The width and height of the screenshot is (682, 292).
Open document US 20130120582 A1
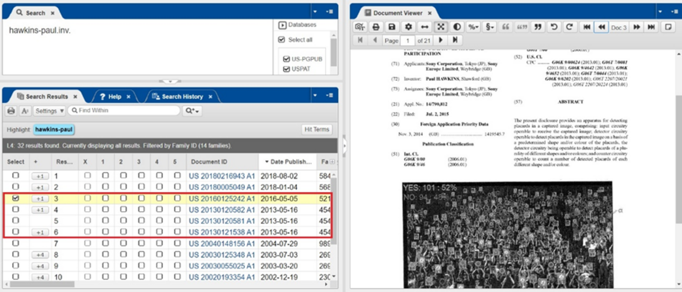221,210
